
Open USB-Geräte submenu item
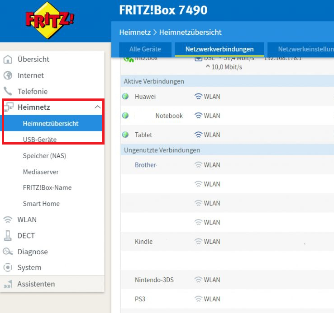pyautogui.click(x=40, y=140)
